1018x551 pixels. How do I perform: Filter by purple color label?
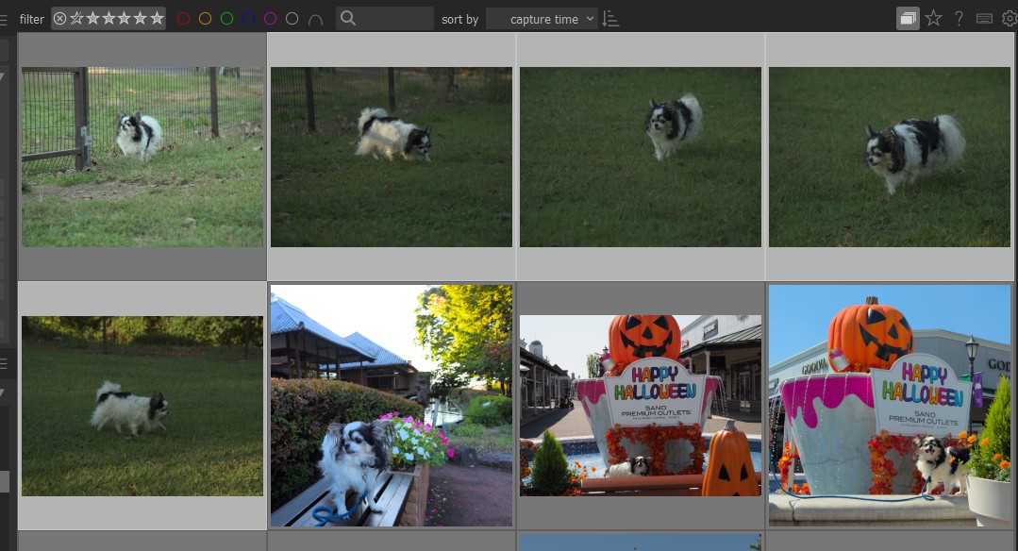[271, 19]
